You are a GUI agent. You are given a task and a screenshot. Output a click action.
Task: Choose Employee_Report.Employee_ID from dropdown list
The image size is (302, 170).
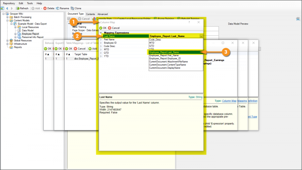click(x=176, y=59)
